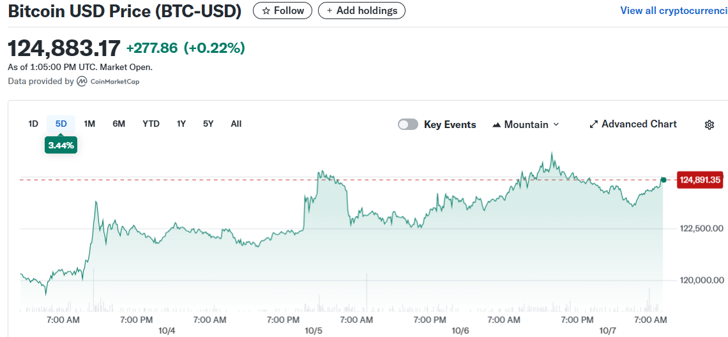Click the Advanced Chart expand arrows icon

pyautogui.click(x=593, y=124)
